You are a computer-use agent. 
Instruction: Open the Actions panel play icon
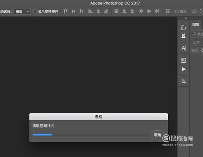pyautogui.click(x=184, y=69)
